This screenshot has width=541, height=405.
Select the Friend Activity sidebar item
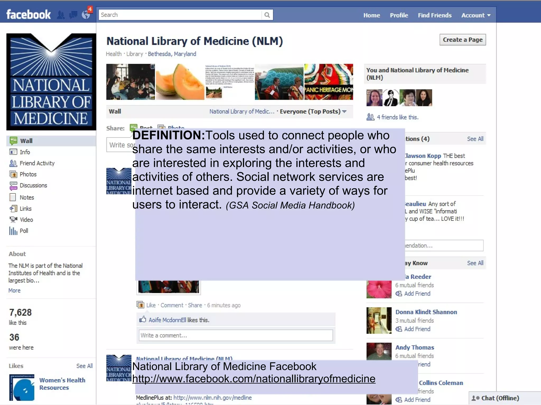(x=37, y=163)
